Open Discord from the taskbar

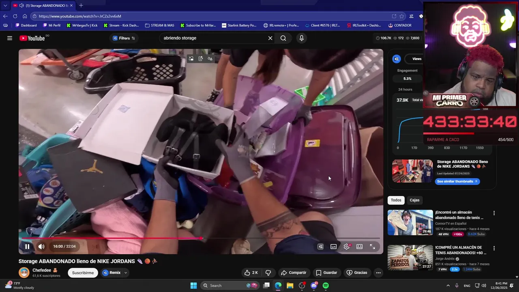[314, 286]
